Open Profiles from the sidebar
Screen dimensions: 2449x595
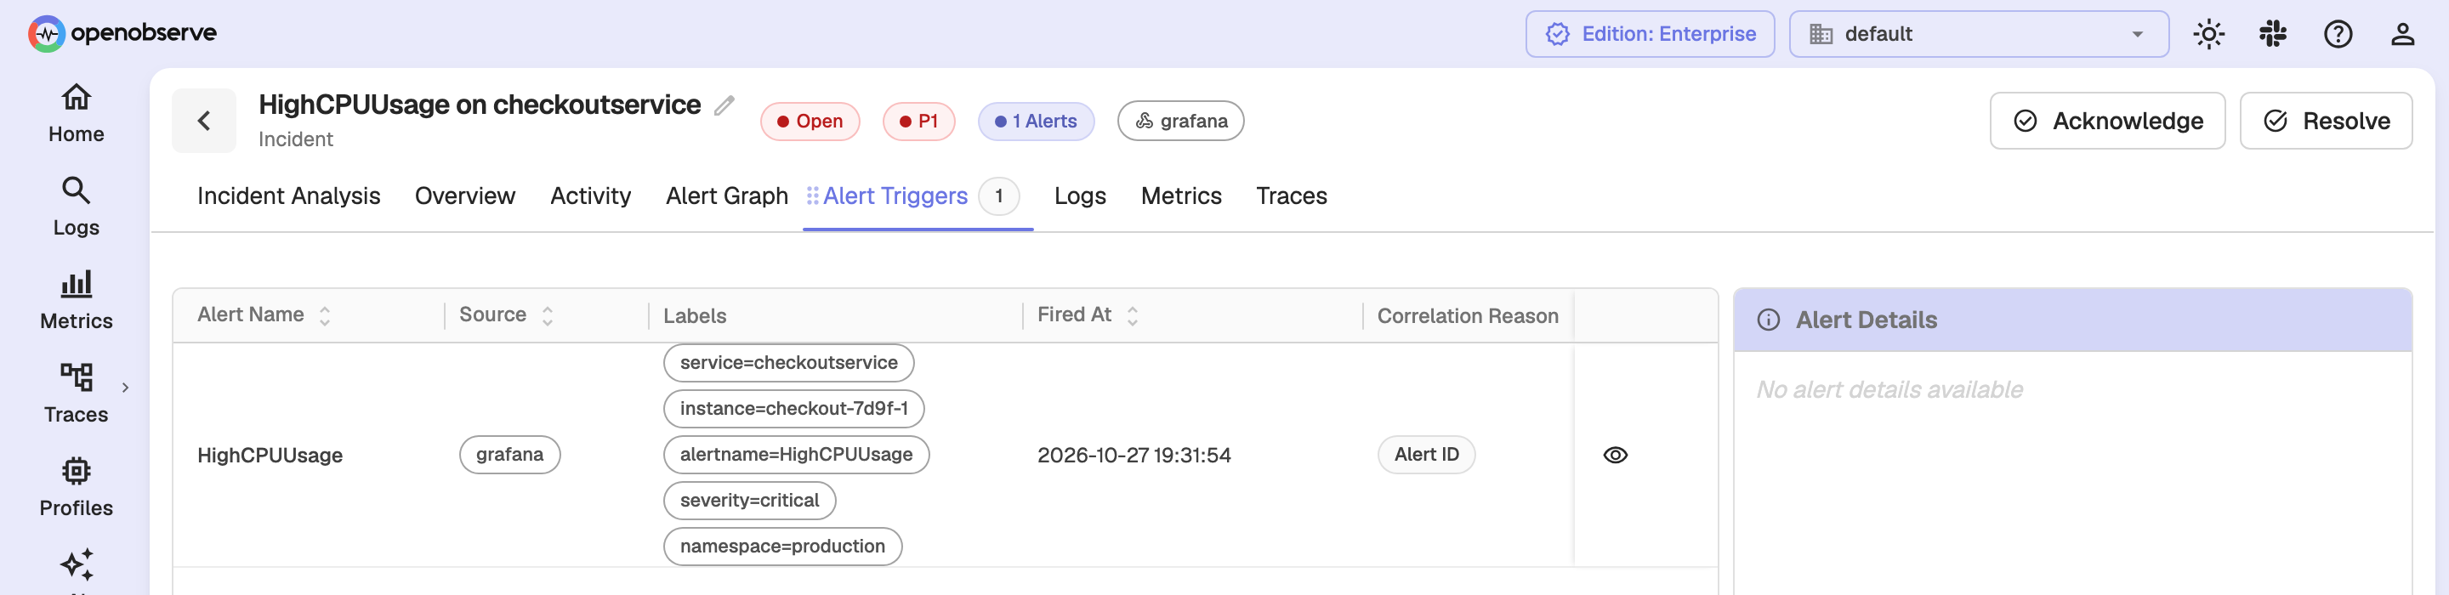(x=76, y=487)
